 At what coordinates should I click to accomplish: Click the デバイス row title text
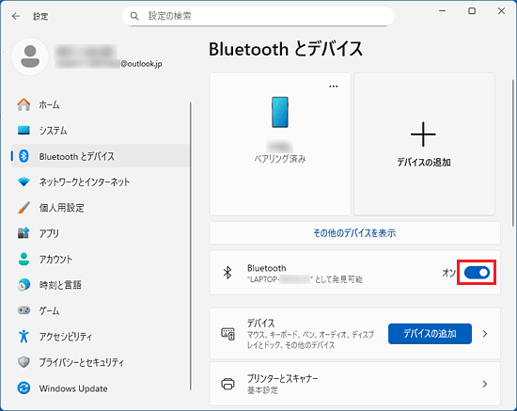coord(260,323)
